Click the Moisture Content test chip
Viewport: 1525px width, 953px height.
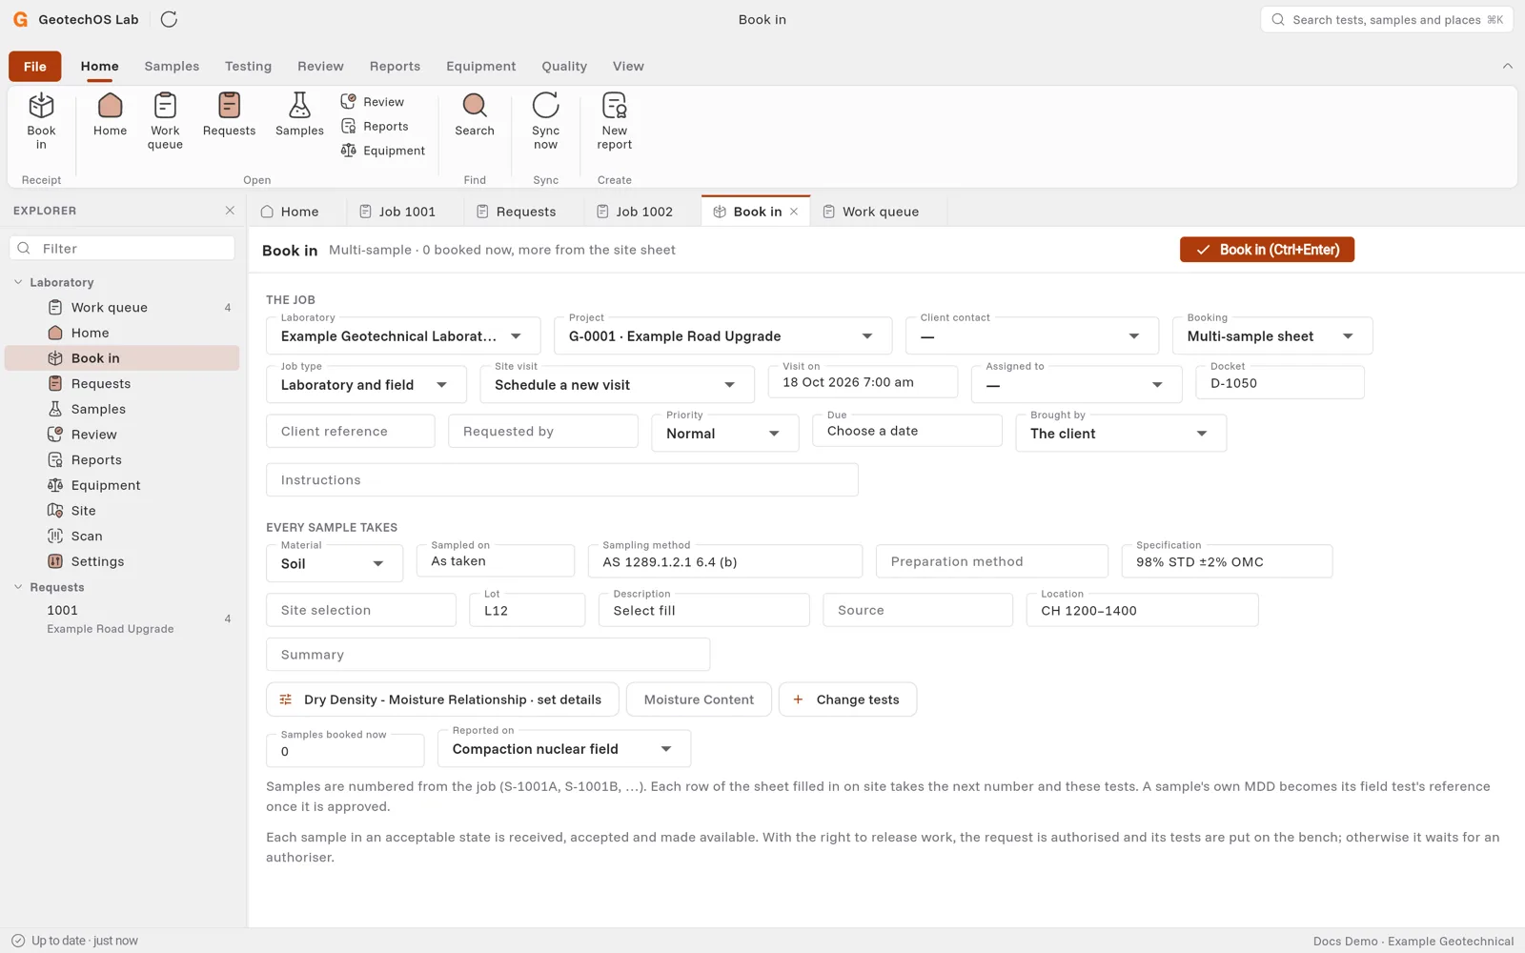pyautogui.click(x=699, y=700)
